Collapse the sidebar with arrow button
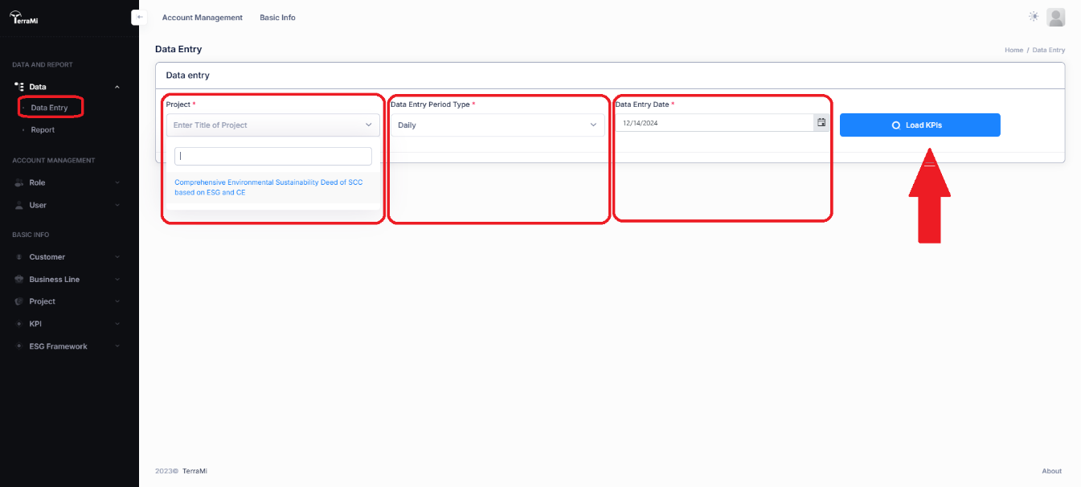Screen dimensions: 1081x487 point(140,17)
